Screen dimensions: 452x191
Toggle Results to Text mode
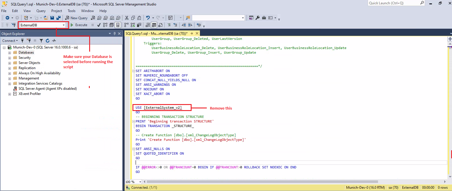click(148, 25)
